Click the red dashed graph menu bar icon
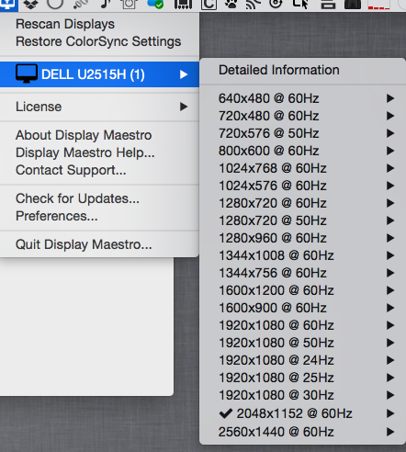The width and height of the screenshot is (406, 452). [378, 5]
